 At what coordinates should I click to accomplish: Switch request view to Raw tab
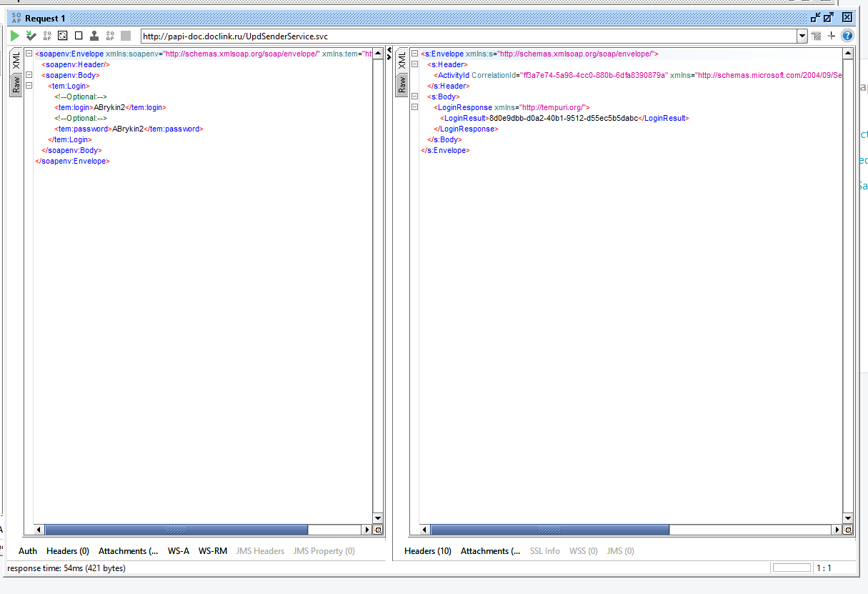(16, 85)
